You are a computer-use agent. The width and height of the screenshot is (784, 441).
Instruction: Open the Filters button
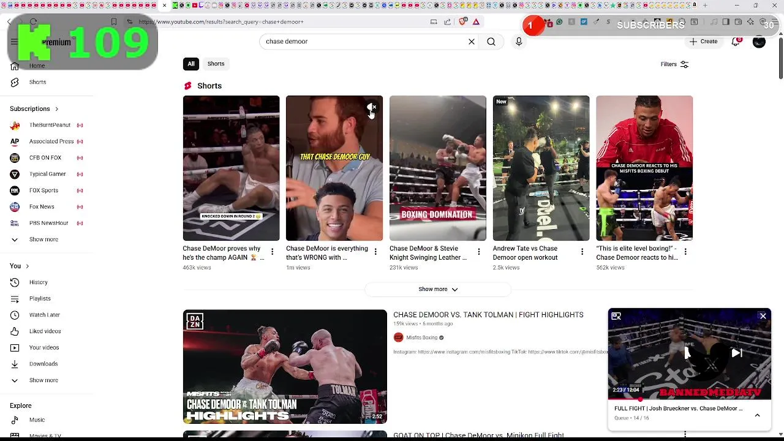674,64
